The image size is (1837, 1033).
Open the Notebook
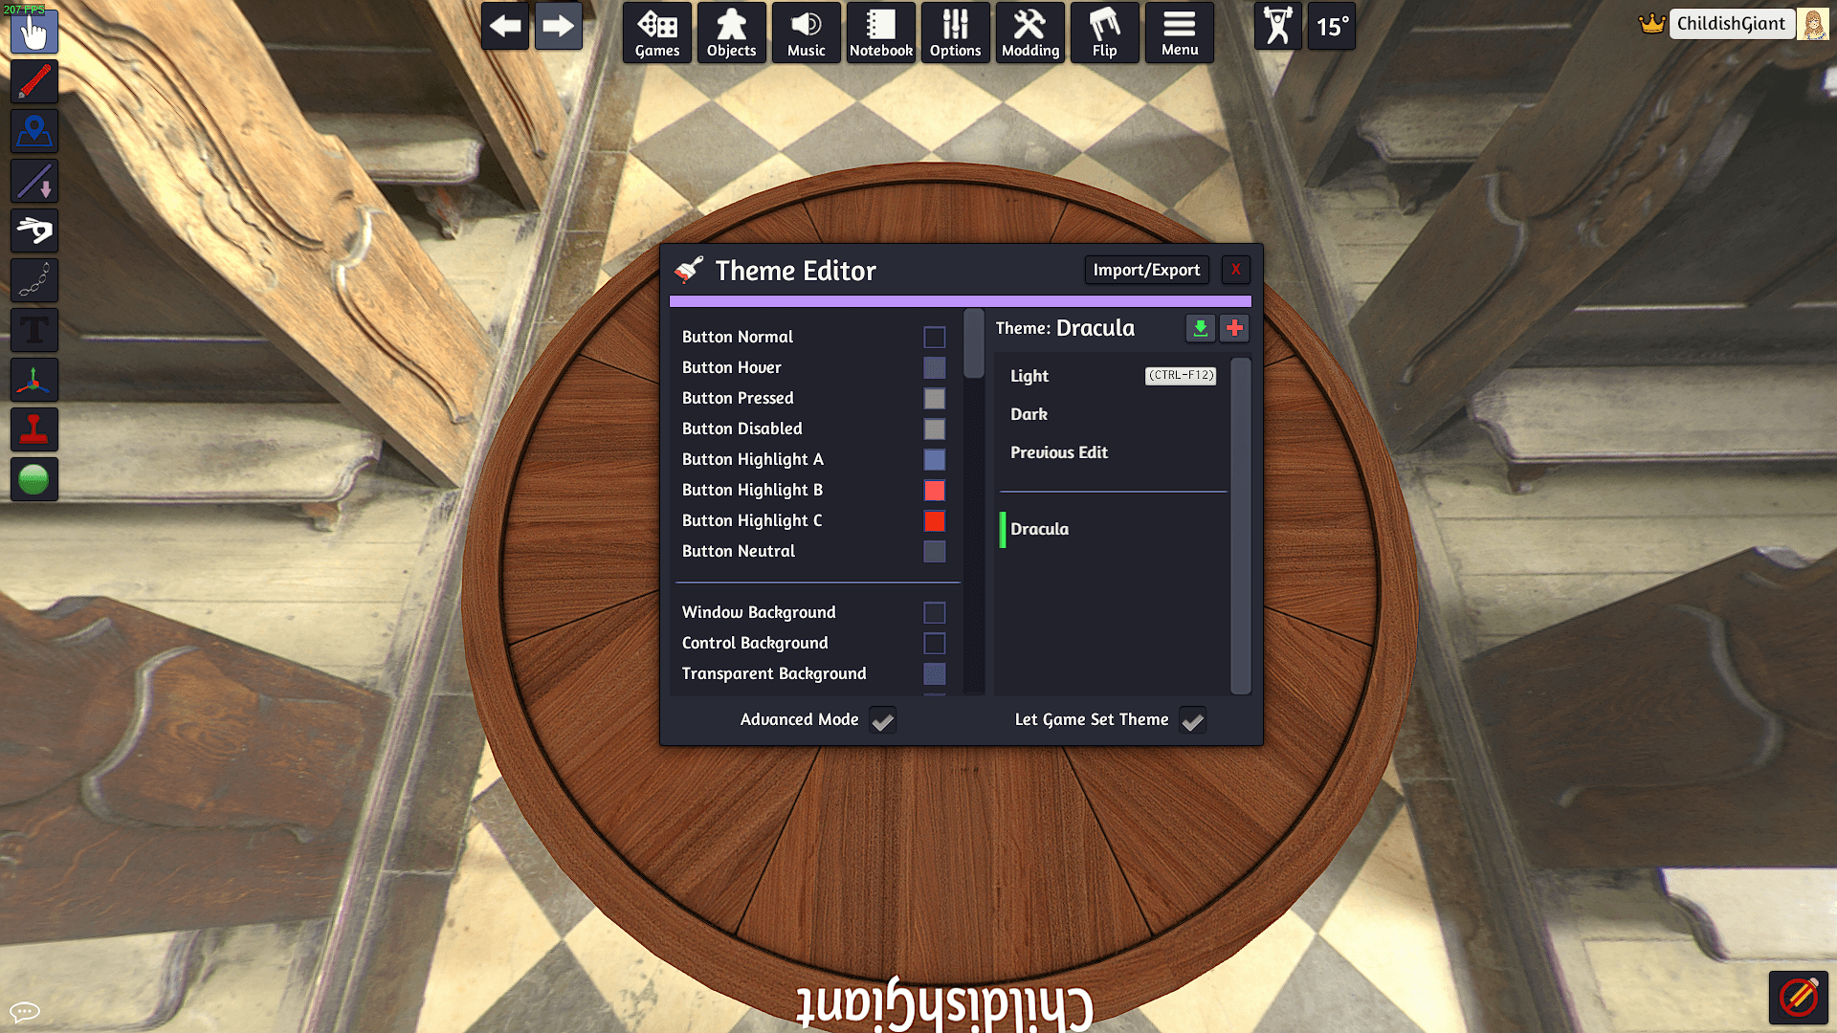pos(881,33)
